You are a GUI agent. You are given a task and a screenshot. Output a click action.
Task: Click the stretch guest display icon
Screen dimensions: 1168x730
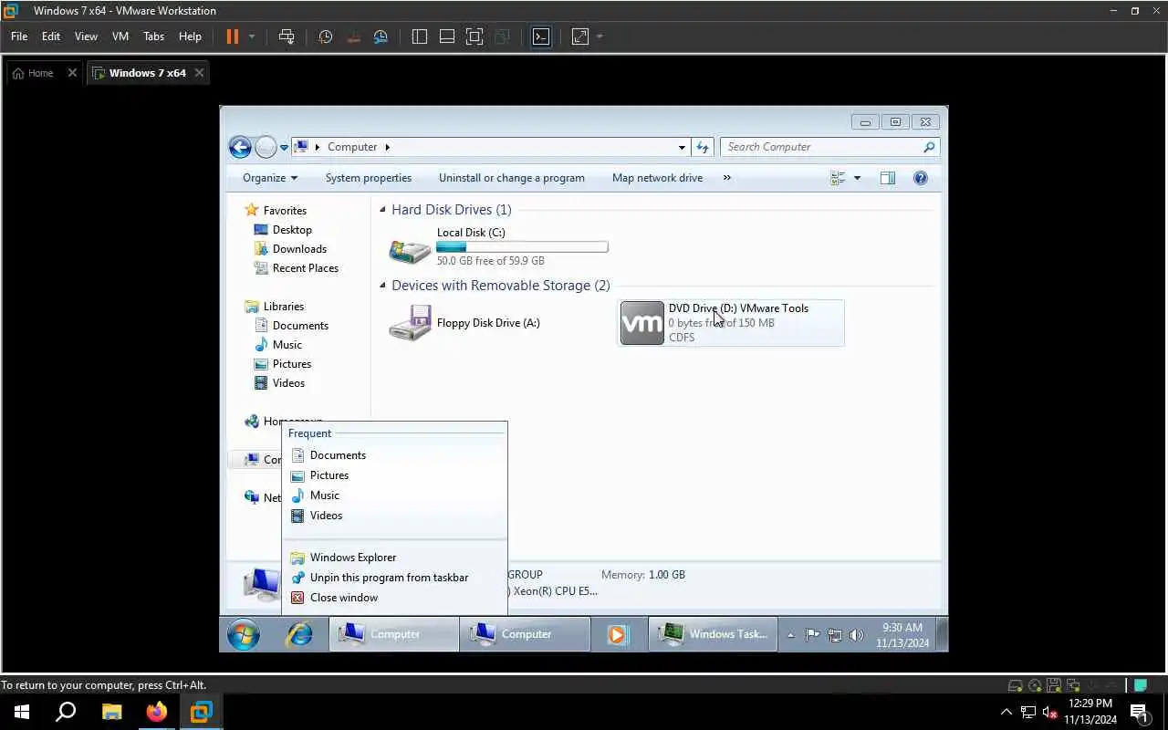pyautogui.click(x=580, y=36)
